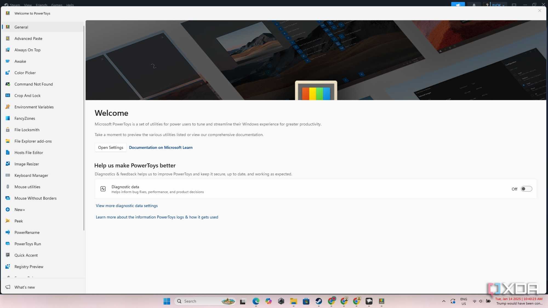
Task: Select PowerRename in sidebar
Action: (x=42, y=232)
